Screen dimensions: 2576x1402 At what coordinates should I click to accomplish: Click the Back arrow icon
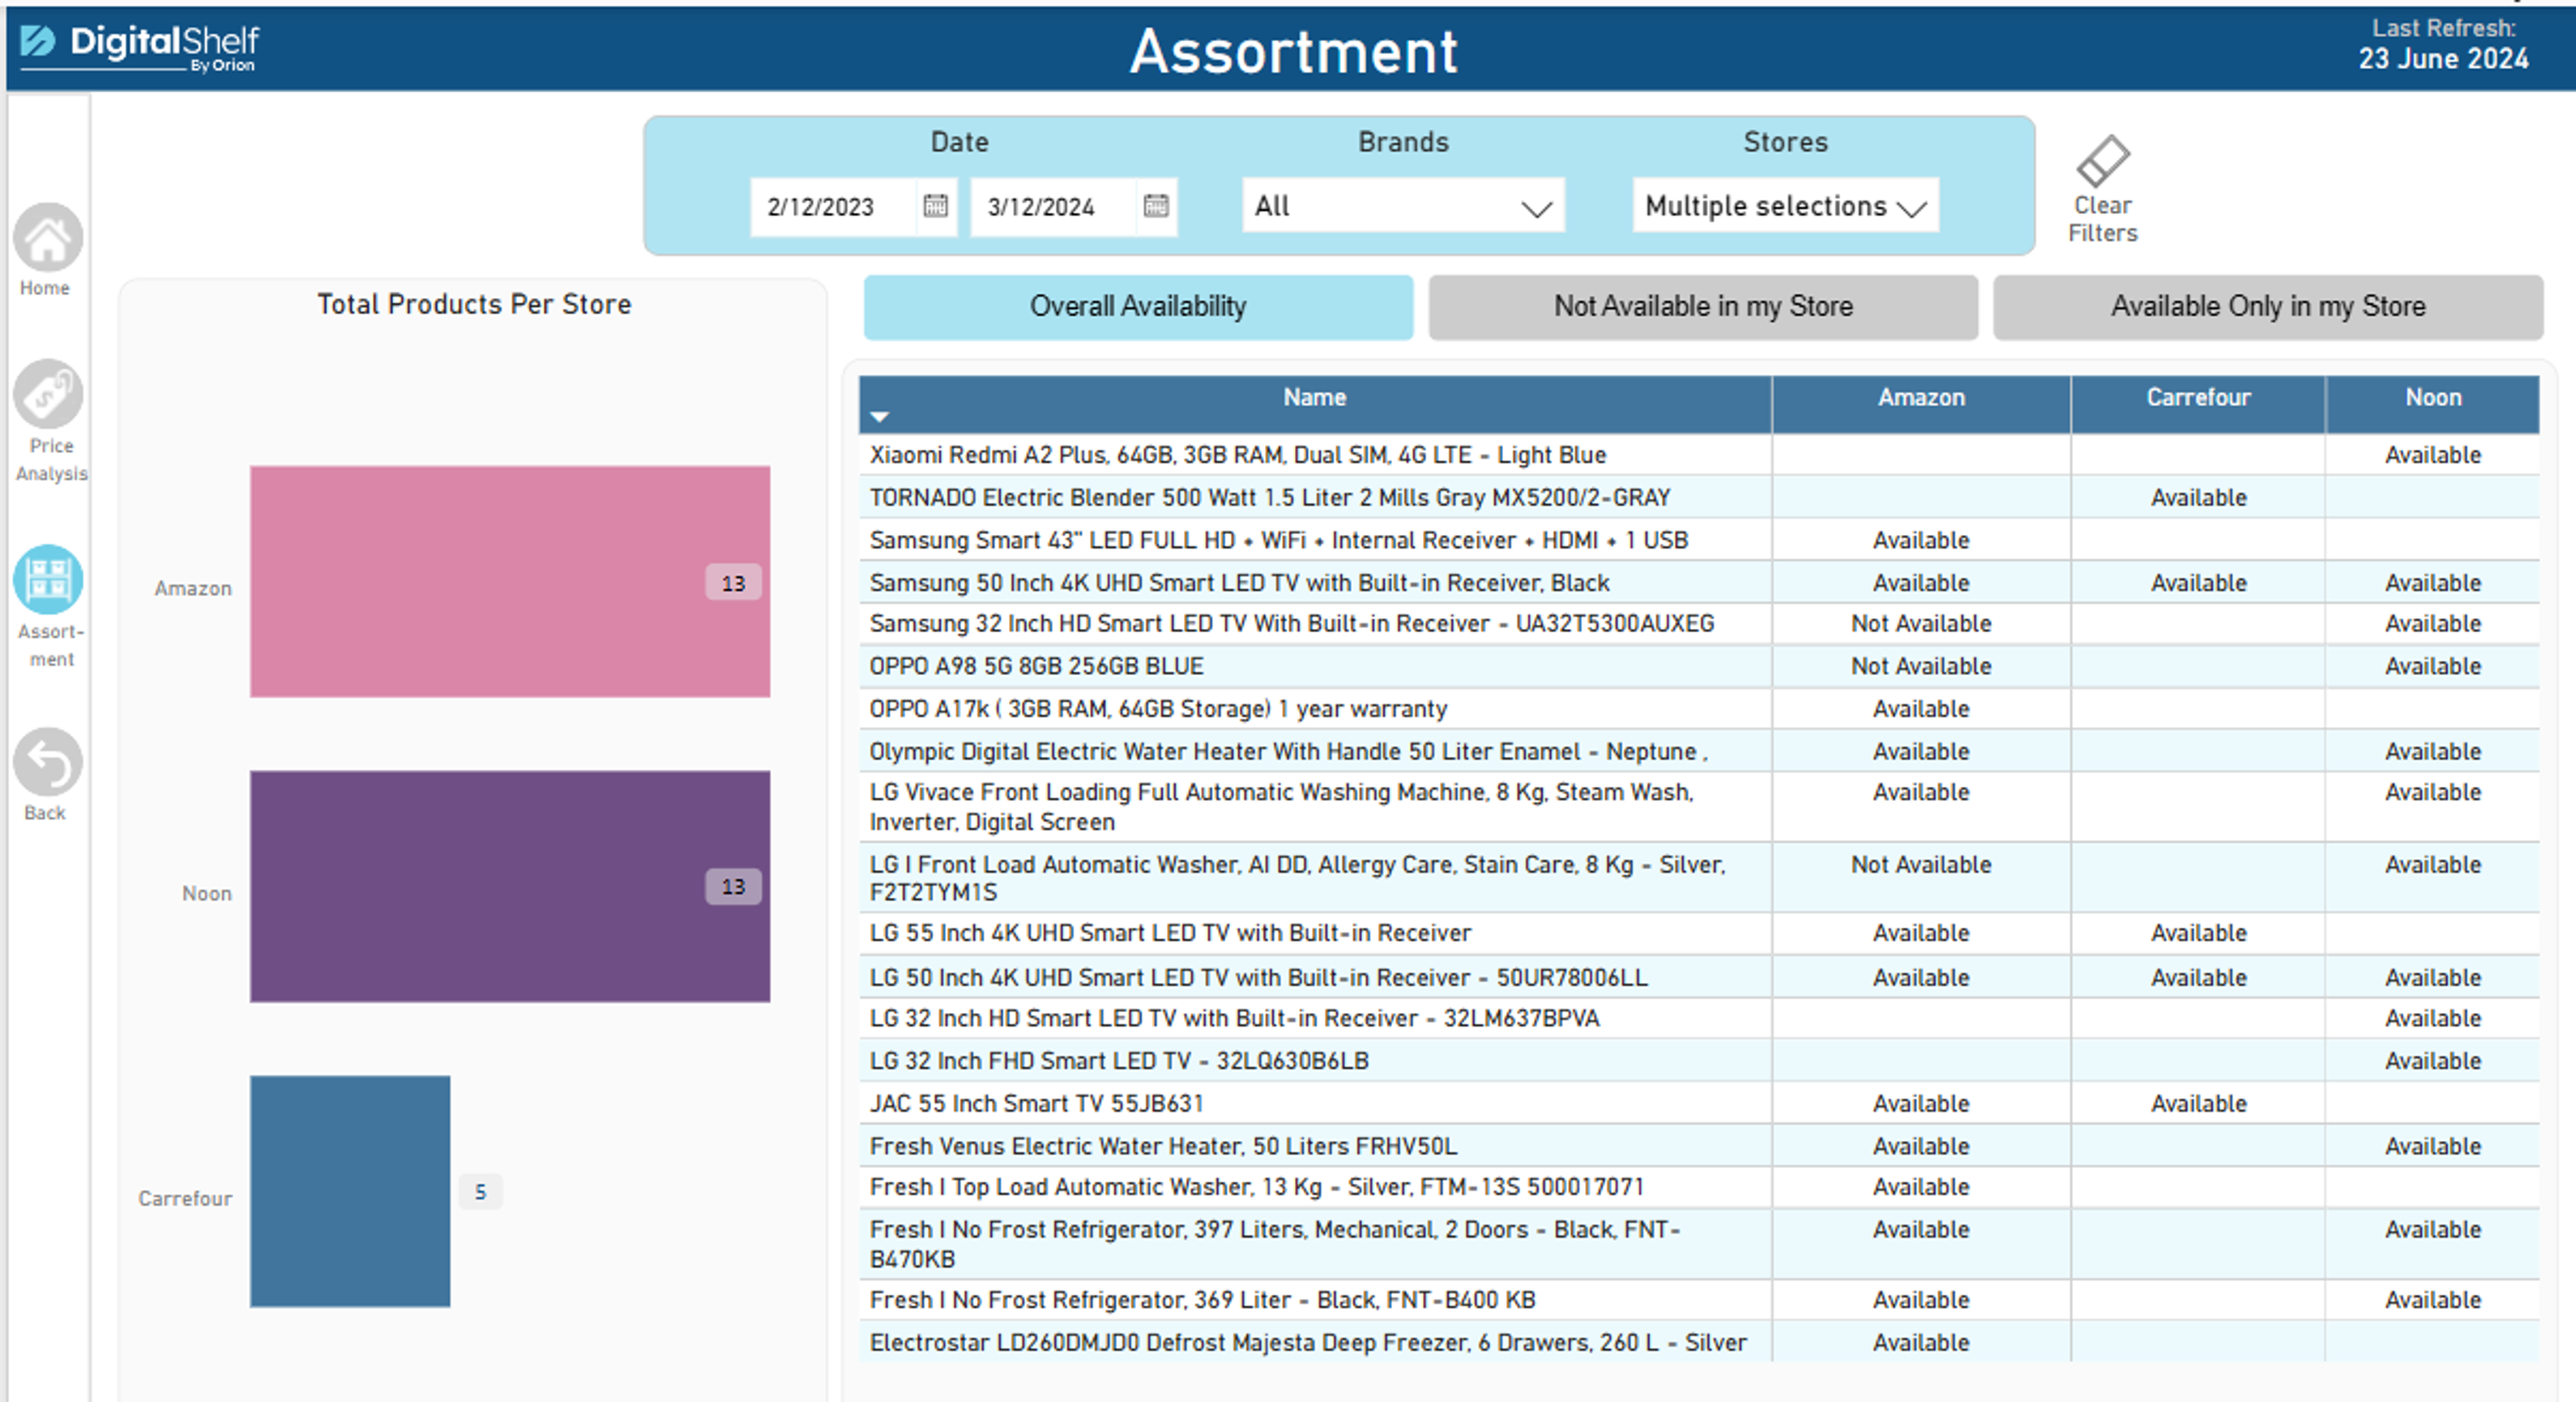click(x=47, y=763)
